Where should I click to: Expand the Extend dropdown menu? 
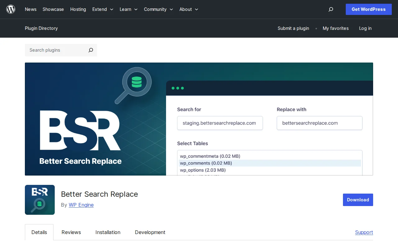[x=103, y=9]
